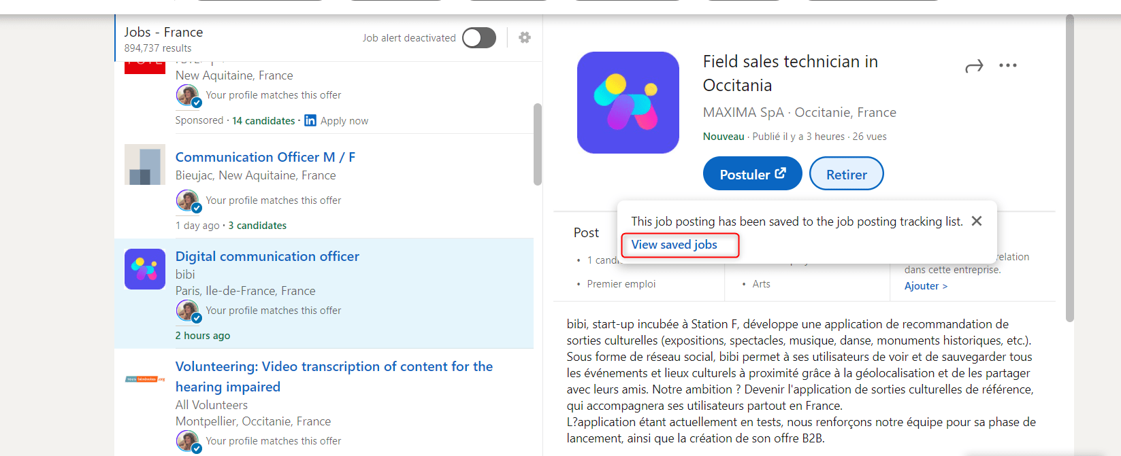This screenshot has height=456, width=1121.
Task: Click the share arrow icon
Action: tap(974, 66)
